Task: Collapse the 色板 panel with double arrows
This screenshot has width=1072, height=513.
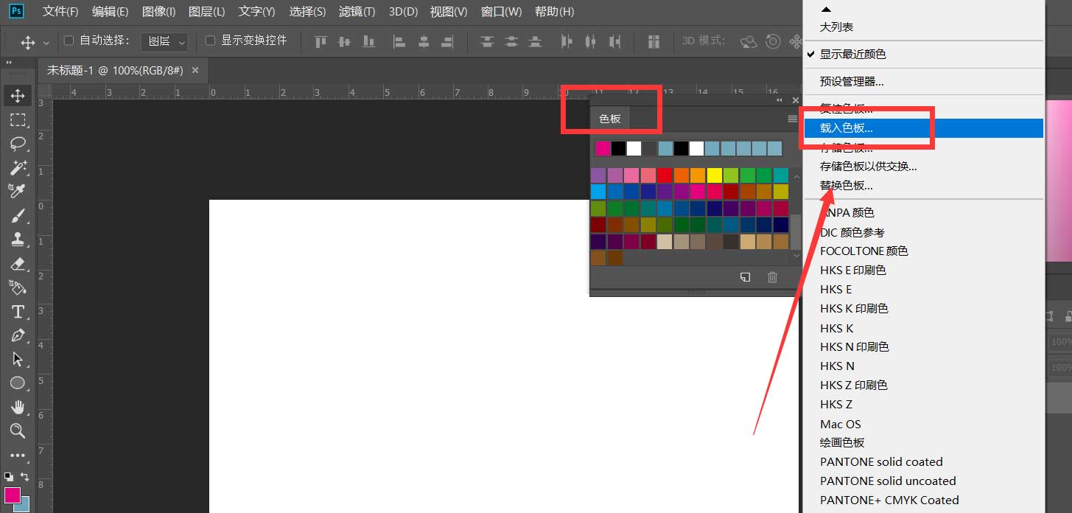Action: 780,100
